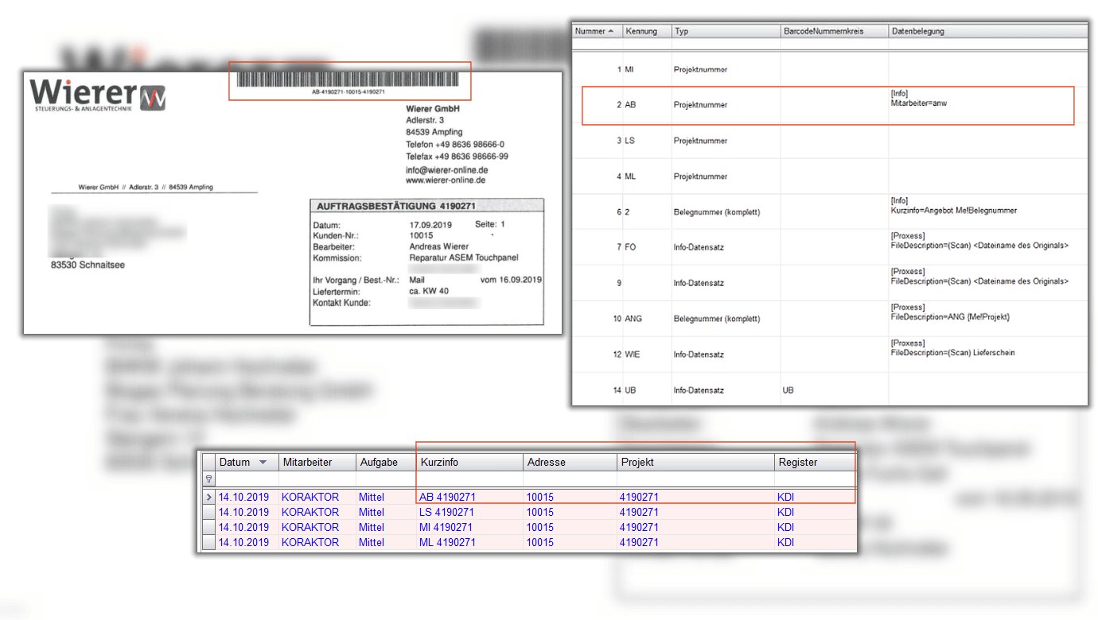Select row 14 UB Info-Datensatz
The height and width of the screenshot is (620, 1098).
[x=699, y=390]
